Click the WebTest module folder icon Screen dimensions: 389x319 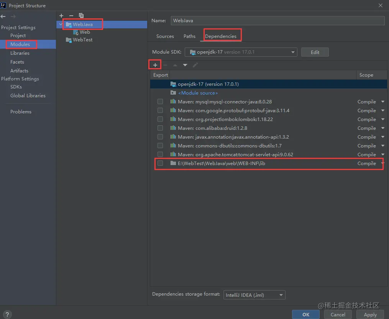tap(69, 40)
